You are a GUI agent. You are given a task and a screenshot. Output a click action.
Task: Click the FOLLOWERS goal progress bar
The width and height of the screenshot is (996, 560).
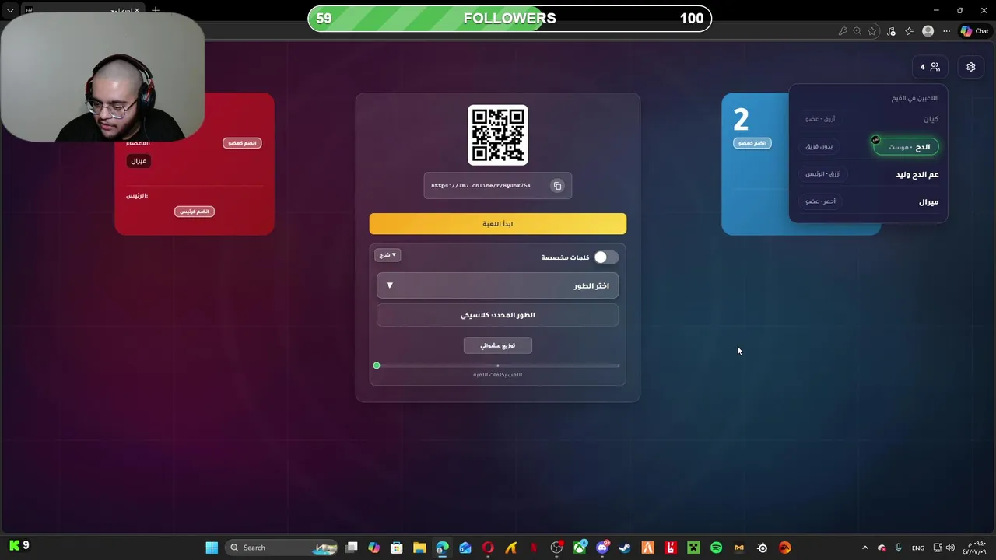click(510, 19)
